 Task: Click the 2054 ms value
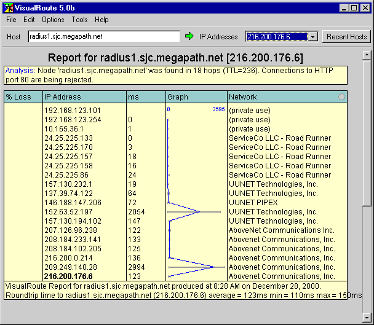coord(137,212)
